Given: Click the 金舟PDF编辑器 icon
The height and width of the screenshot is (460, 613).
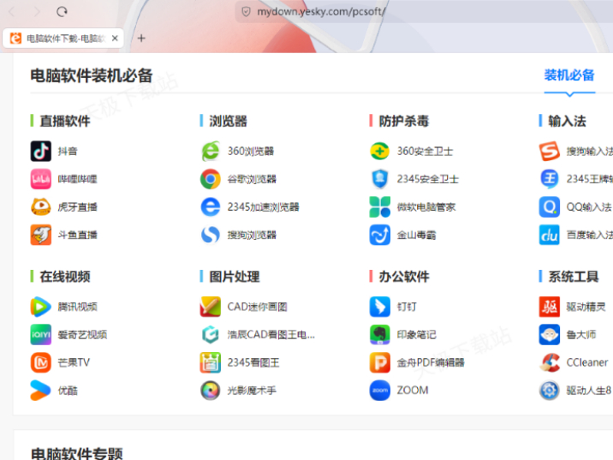Looking at the screenshot, I should (x=379, y=362).
